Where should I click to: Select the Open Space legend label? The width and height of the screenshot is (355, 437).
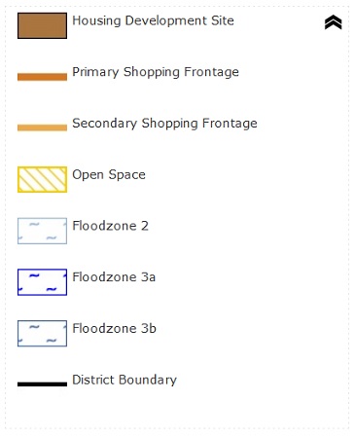click(x=109, y=175)
